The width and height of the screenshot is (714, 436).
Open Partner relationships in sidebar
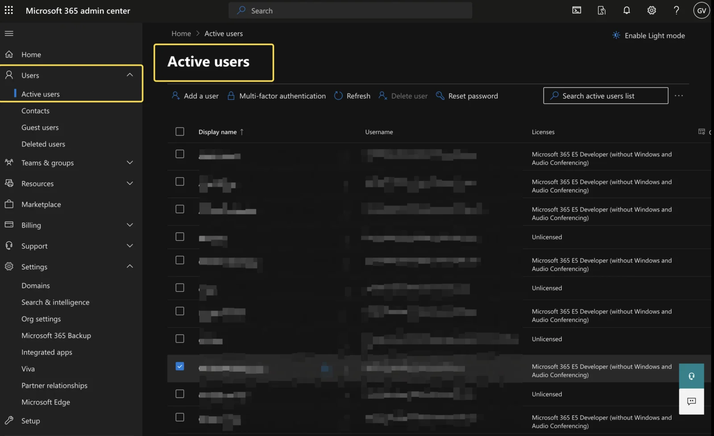[x=54, y=385]
